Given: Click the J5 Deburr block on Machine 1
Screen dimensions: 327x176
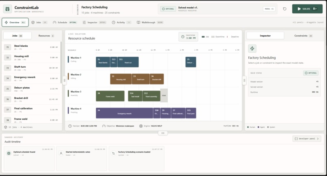Looking at the screenshot, I should tap(191, 62).
